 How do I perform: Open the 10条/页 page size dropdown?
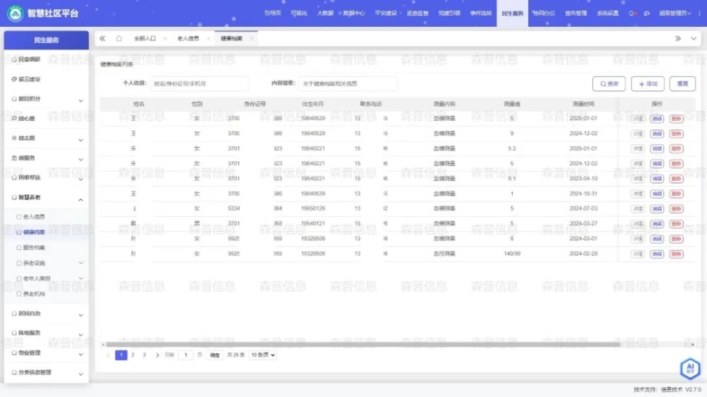point(262,355)
